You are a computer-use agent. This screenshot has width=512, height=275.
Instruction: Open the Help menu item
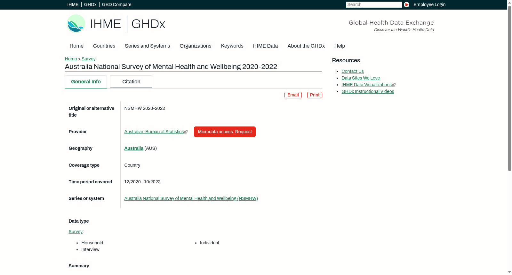click(340, 46)
